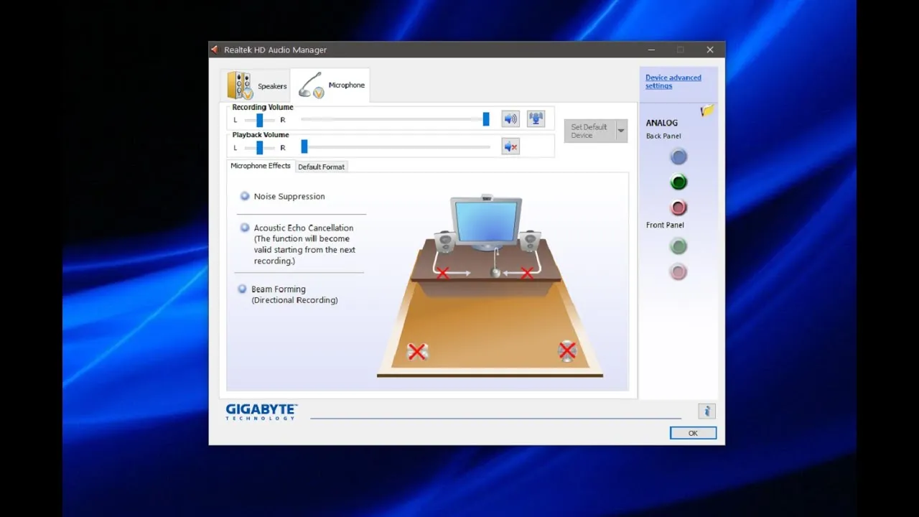Select the Microphone tab
Image resolution: width=919 pixels, height=517 pixels.
[x=330, y=85]
